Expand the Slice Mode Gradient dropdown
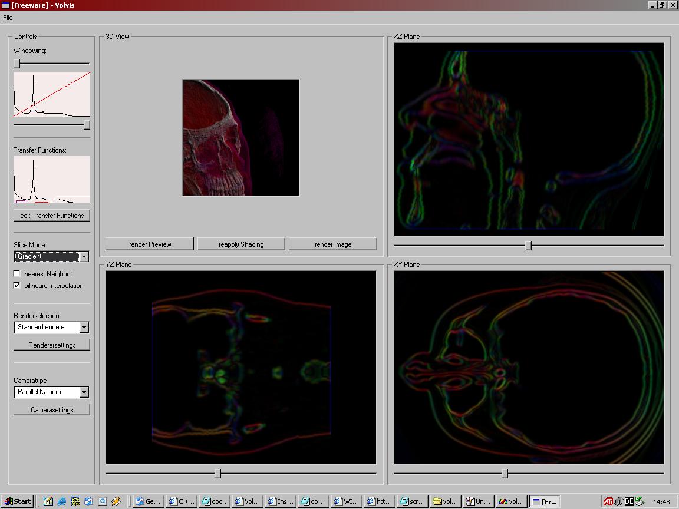 [x=84, y=257]
